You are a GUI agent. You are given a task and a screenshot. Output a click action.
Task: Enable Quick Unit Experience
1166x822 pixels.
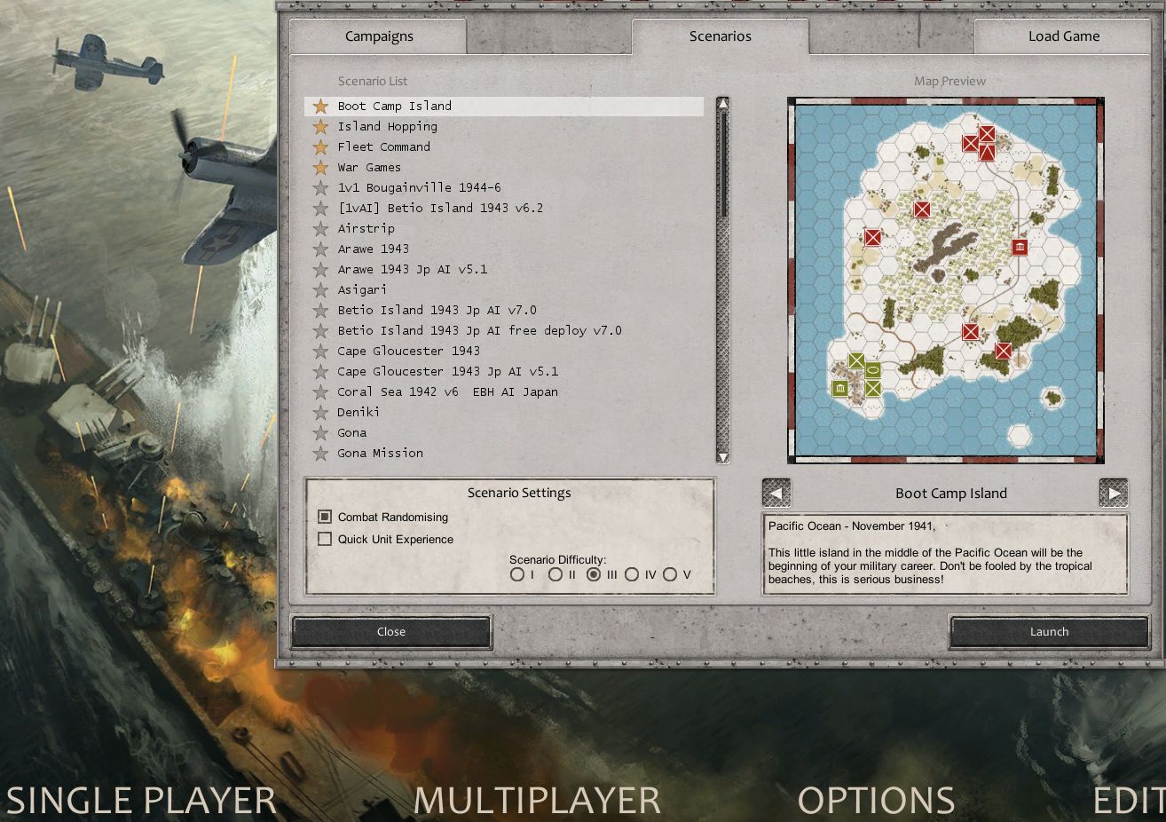pyautogui.click(x=325, y=539)
